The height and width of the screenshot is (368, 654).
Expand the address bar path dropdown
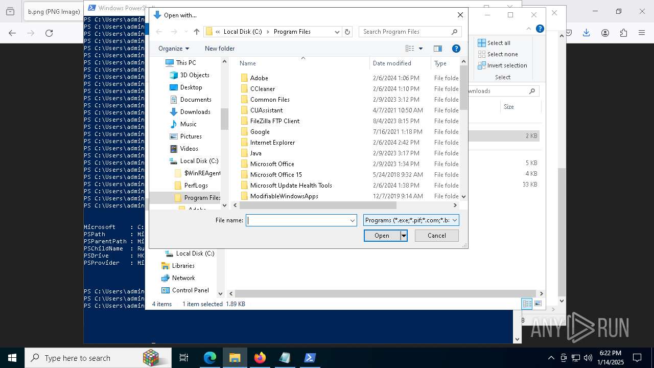337,32
